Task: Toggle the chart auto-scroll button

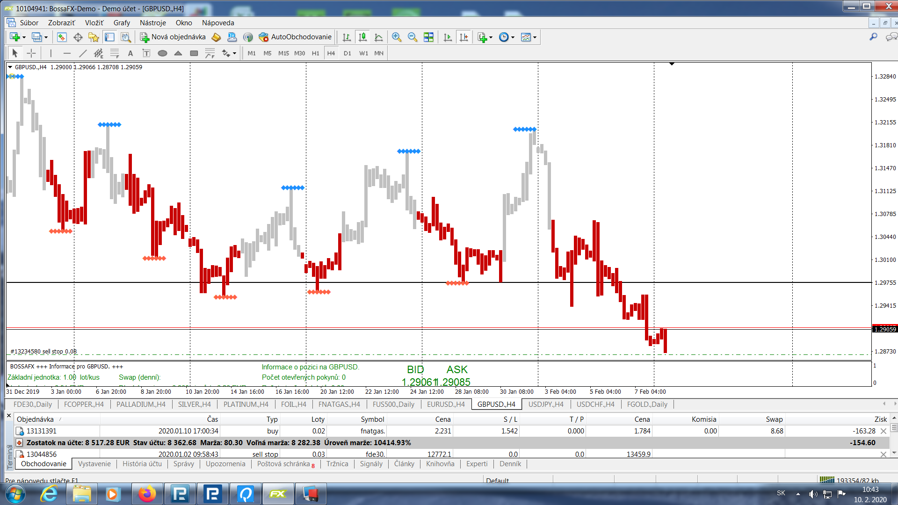Action: point(448,37)
